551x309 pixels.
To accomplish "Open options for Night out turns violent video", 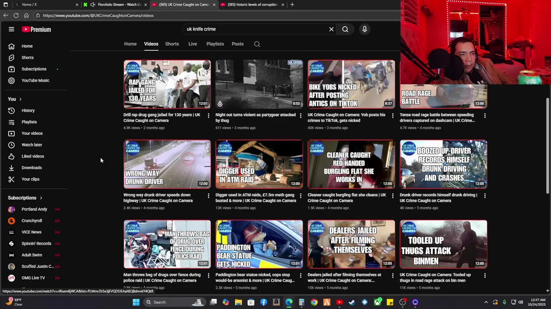I will pos(300,115).
